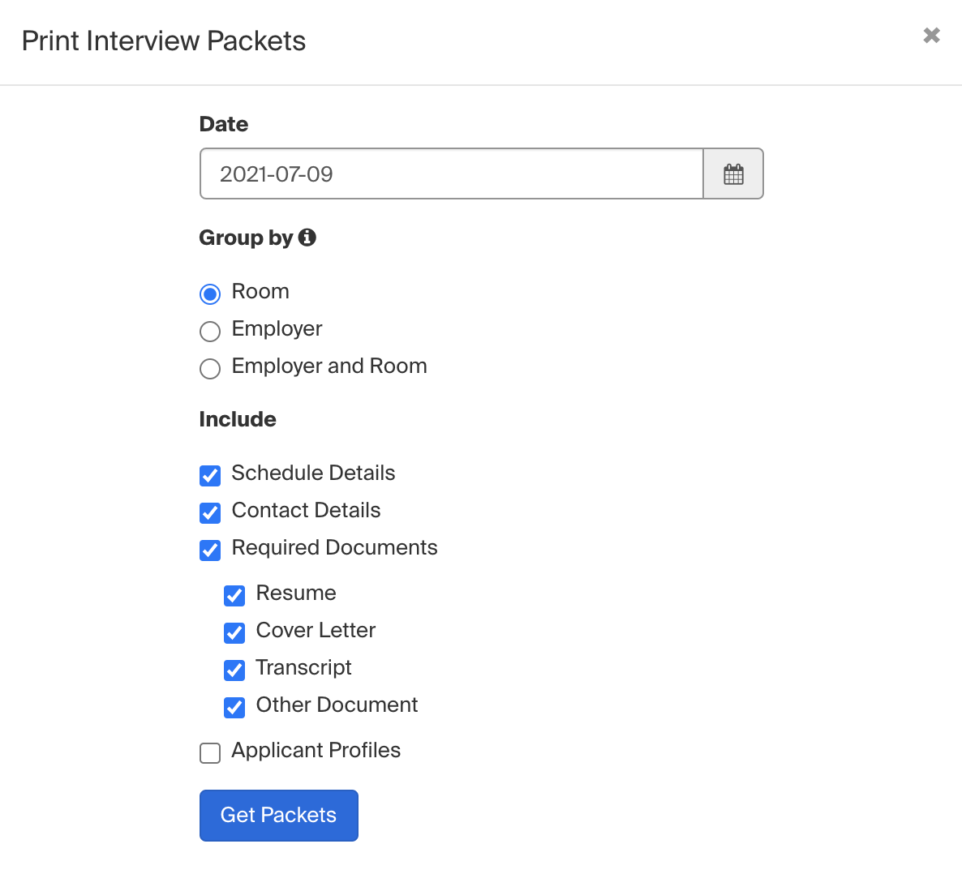This screenshot has height=874, width=962.
Task: Uncheck the Schedule Details checkbox
Action: pos(210,475)
